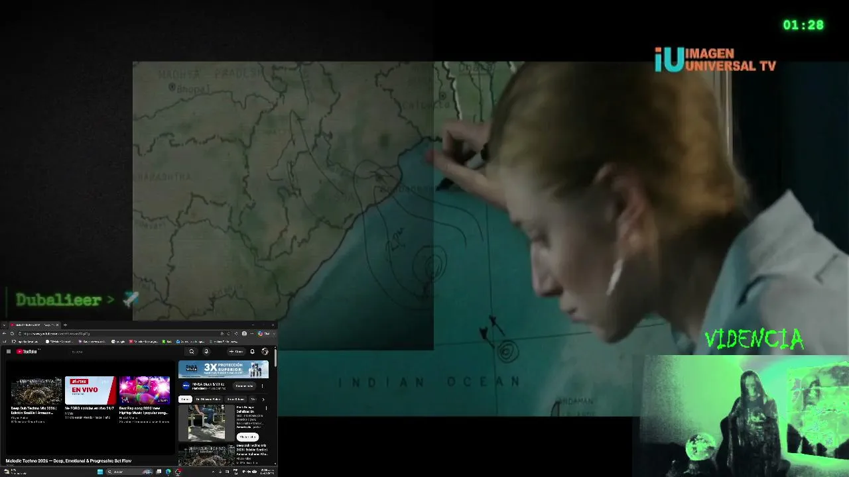Click sidebar 'Deep Dub Techno Mix' title
The width and height of the screenshot is (849, 477).
[x=252, y=450]
